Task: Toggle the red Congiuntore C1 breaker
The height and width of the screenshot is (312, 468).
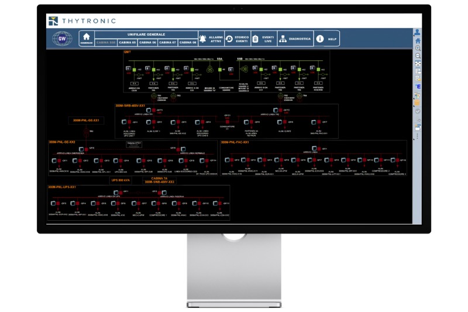Action: click(228, 122)
